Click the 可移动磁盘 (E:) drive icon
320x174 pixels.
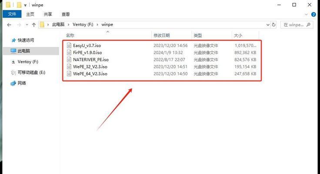(x=13, y=72)
